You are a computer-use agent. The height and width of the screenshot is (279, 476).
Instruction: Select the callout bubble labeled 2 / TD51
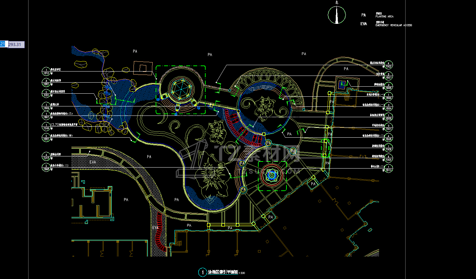[x=46, y=93]
